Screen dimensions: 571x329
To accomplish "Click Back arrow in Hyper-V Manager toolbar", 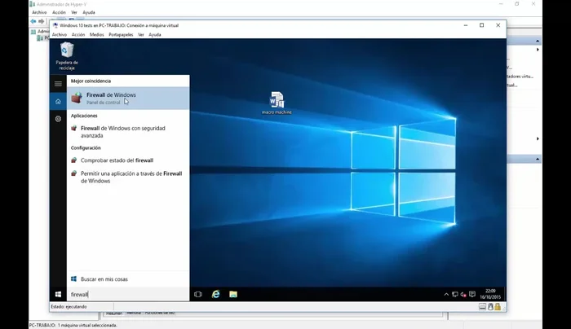I will point(33,21).
